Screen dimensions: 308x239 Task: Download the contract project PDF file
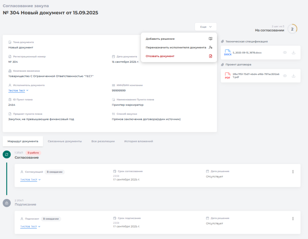[293, 76]
